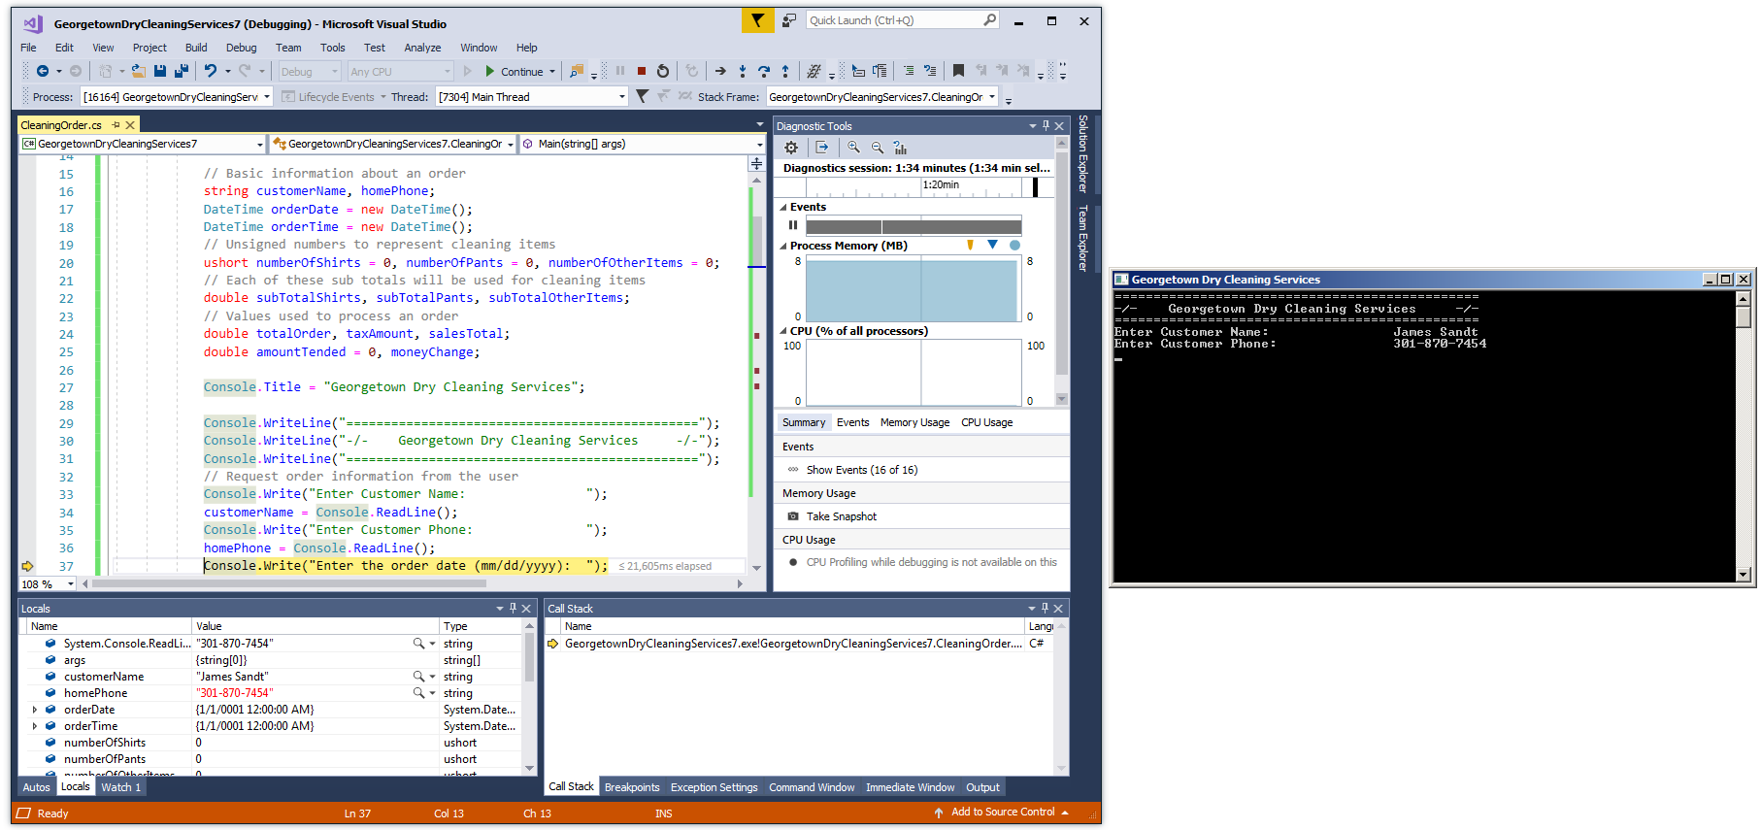Click Diagnostic Tools export output icon
Image resolution: width=1761 pixels, height=830 pixels.
click(x=822, y=148)
